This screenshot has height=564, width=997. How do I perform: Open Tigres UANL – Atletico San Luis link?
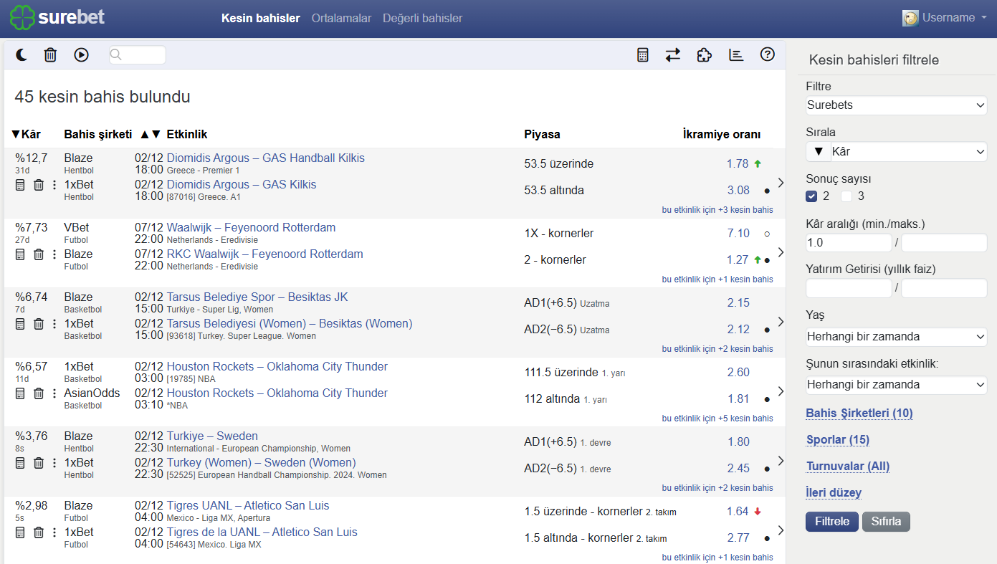(x=248, y=506)
